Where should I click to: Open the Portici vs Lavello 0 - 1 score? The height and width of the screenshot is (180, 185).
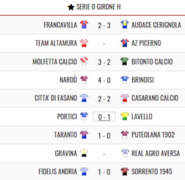click(x=104, y=117)
